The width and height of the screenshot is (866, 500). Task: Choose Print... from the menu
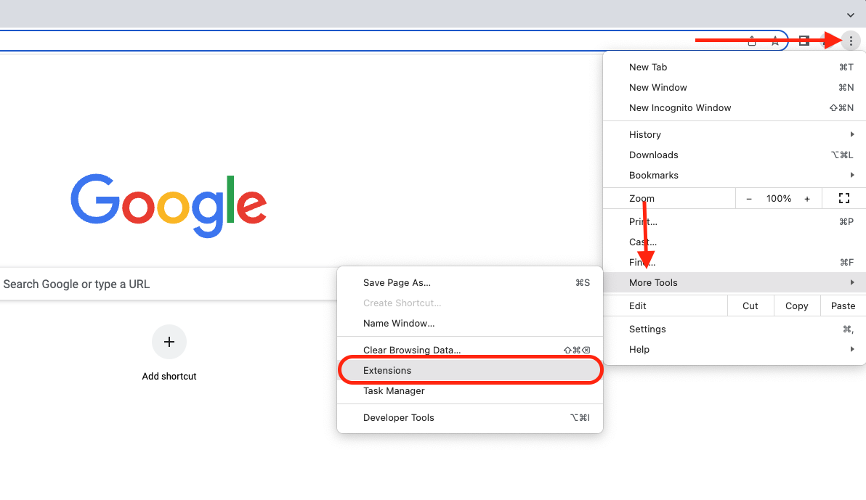point(734,222)
